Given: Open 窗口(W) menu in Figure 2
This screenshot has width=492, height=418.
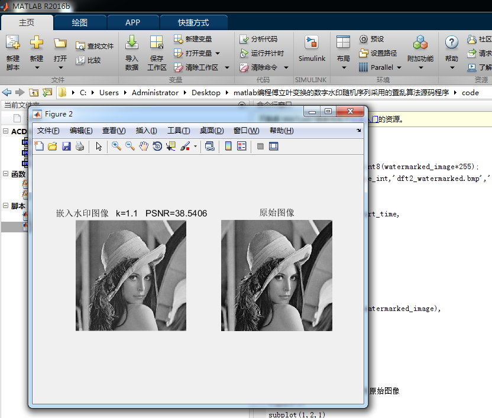Looking at the screenshot, I should point(247,131).
